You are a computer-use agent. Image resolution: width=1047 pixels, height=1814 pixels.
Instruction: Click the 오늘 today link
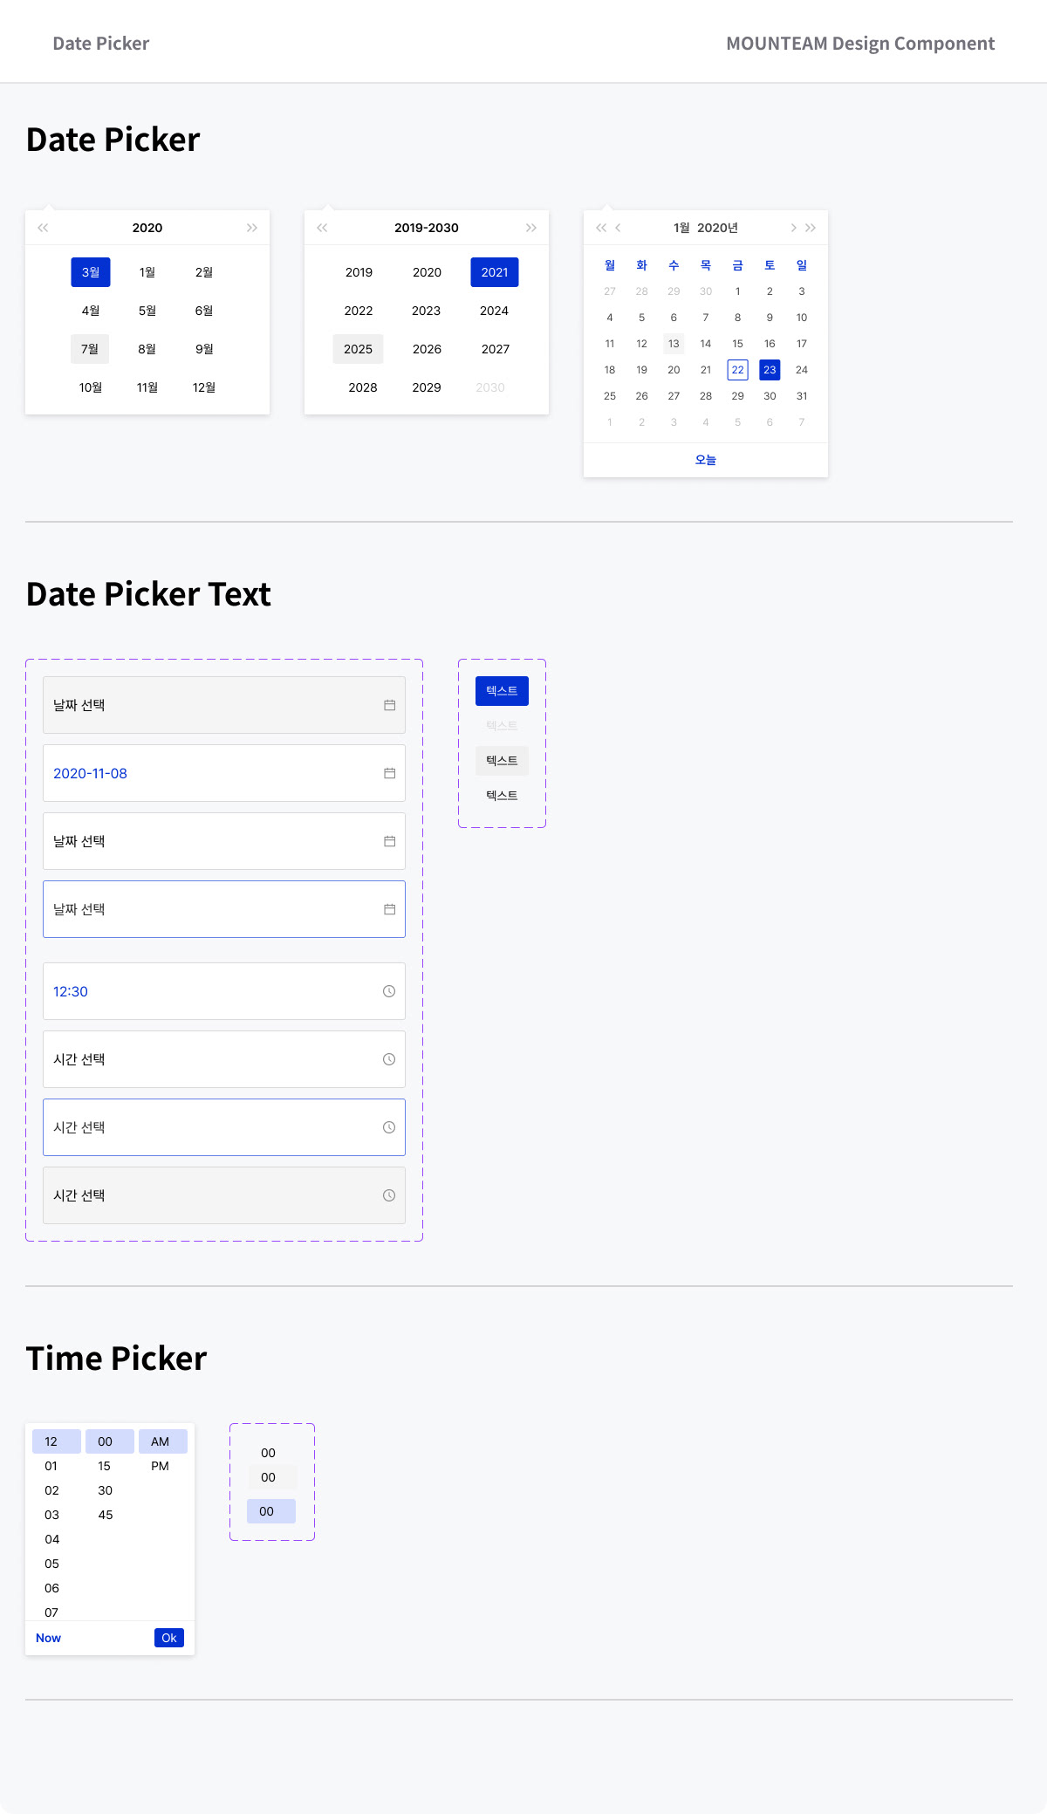706,460
